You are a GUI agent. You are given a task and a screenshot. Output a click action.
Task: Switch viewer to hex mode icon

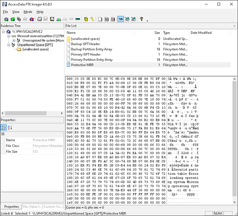coord(134,19)
